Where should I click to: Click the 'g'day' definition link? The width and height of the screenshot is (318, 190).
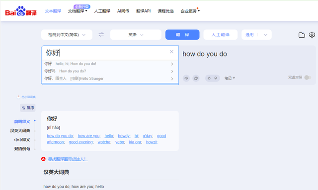click(148, 136)
